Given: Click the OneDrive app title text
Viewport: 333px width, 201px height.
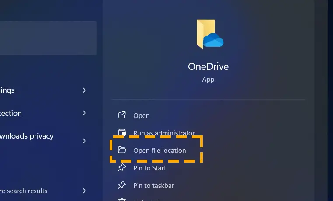Looking at the screenshot, I should (208, 67).
